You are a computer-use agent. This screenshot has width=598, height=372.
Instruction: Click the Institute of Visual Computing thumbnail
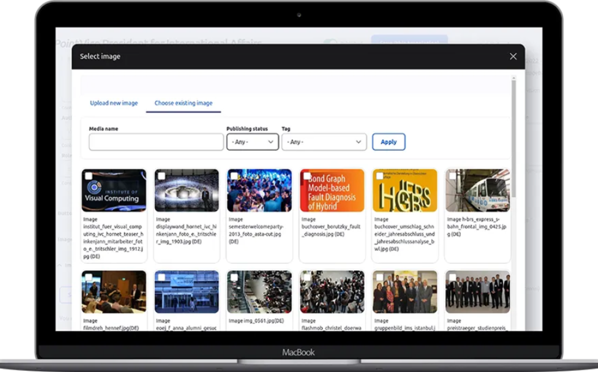coord(114,191)
